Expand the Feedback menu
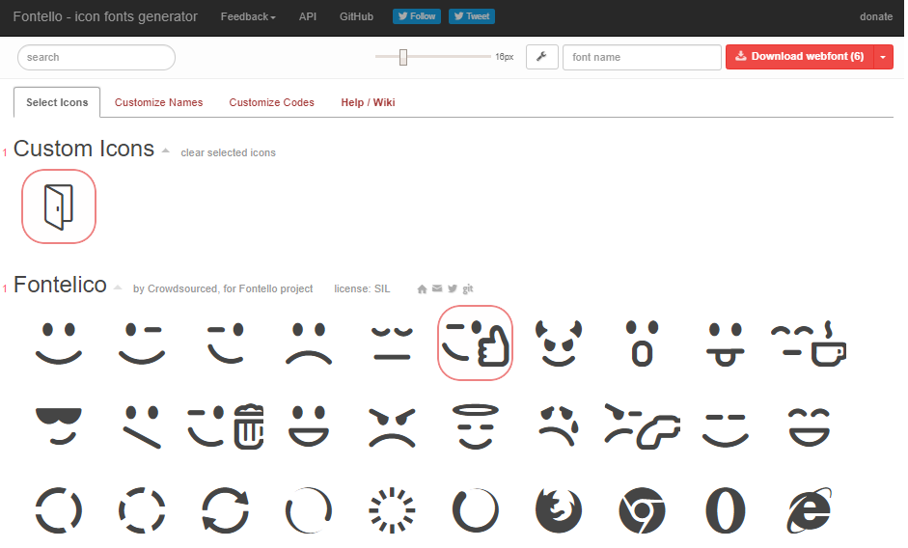 (x=248, y=16)
